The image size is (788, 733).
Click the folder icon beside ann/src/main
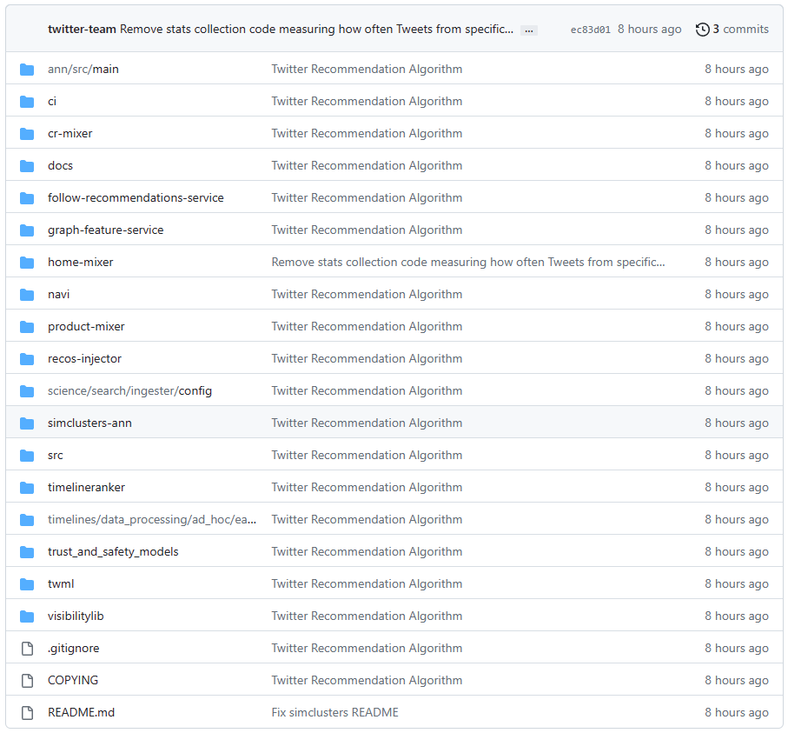27,70
